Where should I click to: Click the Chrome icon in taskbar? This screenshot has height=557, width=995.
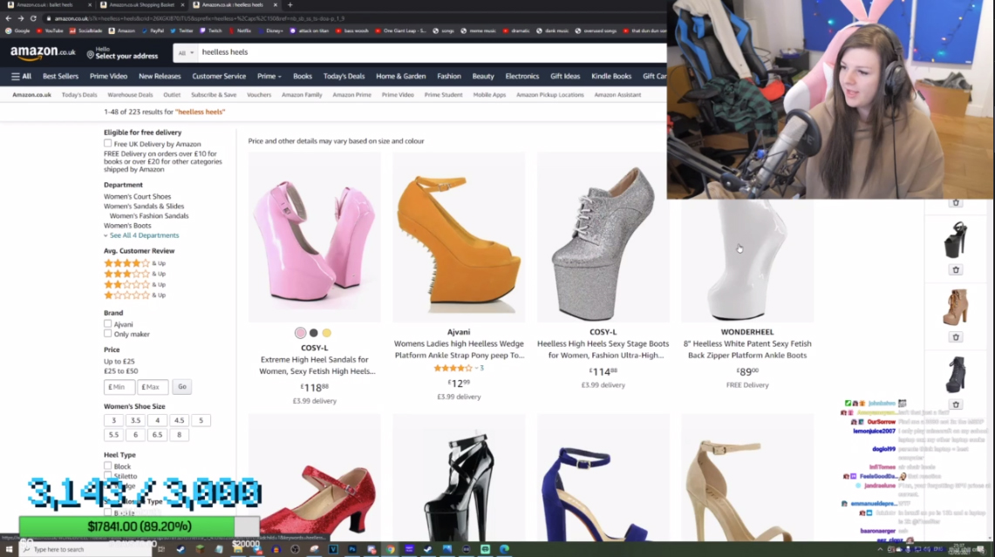(391, 549)
